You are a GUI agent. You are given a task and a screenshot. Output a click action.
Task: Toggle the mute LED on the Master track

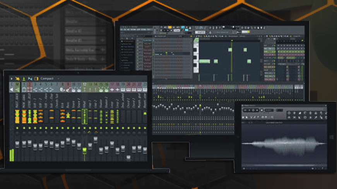[x=17, y=128]
